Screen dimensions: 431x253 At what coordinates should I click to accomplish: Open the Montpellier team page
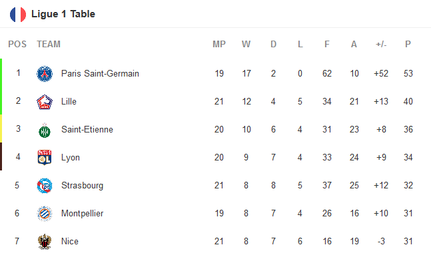(82, 214)
